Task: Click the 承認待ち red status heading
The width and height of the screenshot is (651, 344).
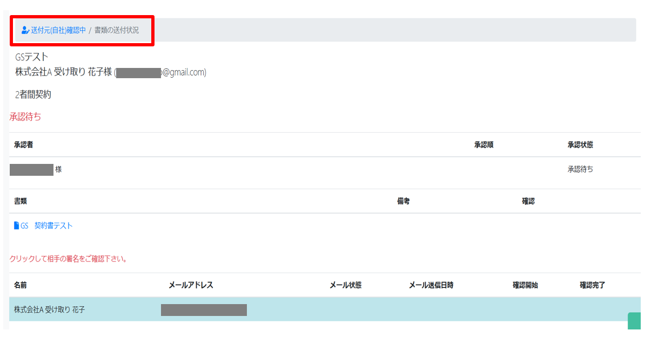Action: pos(25,116)
